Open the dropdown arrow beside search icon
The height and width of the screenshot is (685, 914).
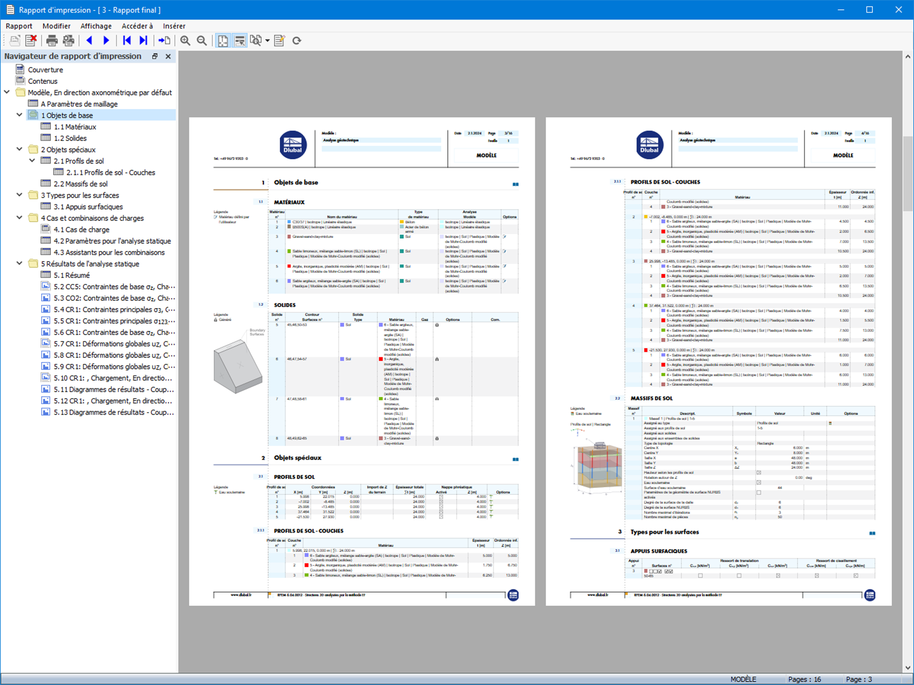pos(267,41)
